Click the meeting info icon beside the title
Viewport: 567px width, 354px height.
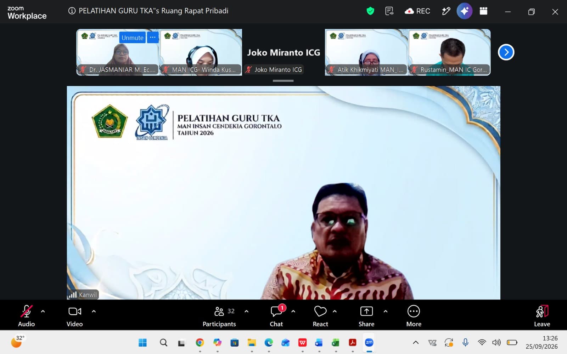tap(72, 11)
